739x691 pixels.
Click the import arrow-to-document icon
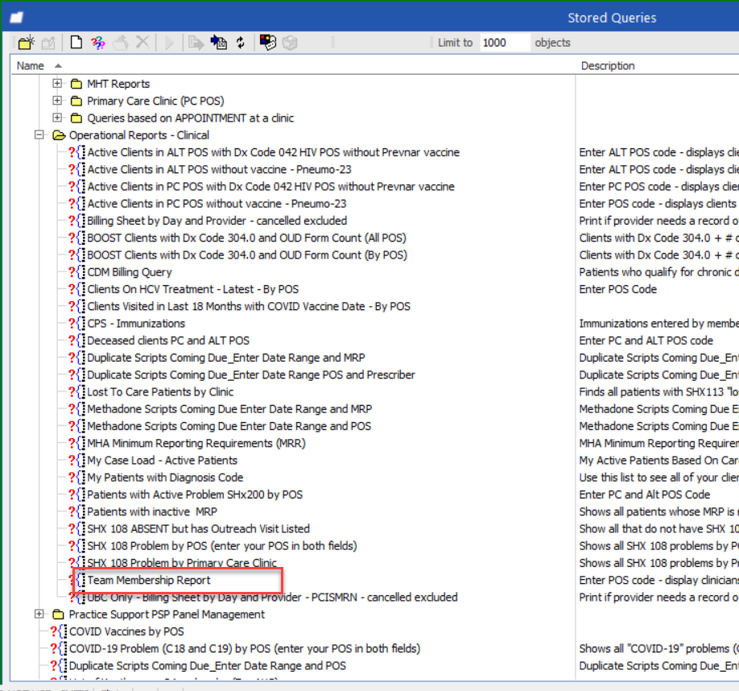219,43
